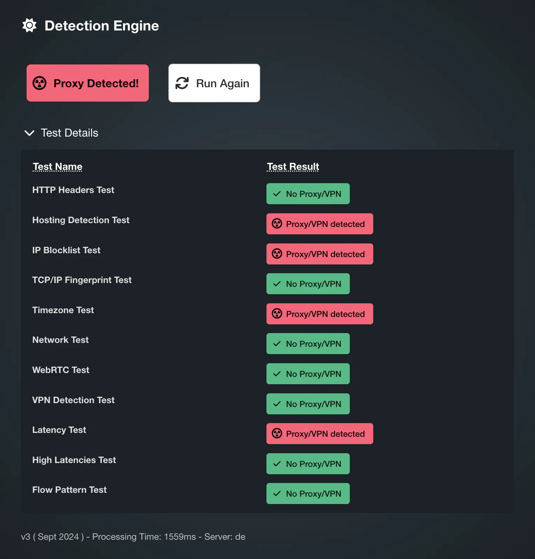The image size is (535, 559).
Task: Click the Timezone Test label
Action: click(x=63, y=310)
